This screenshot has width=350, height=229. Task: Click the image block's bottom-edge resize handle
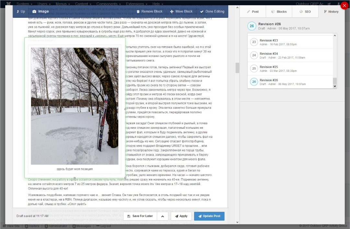[75, 178]
